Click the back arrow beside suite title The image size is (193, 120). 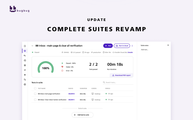tap(32, 46)
